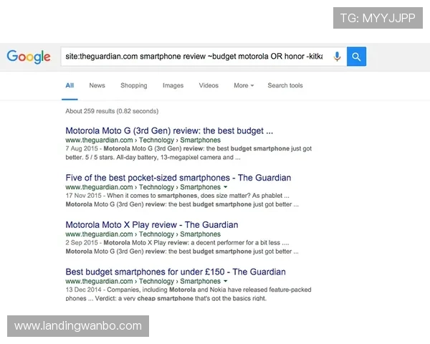Open Motorola Moto X Play review result
Image resolution: width=430 pixels, height=344 pixels.
click(x=151, y=225)
